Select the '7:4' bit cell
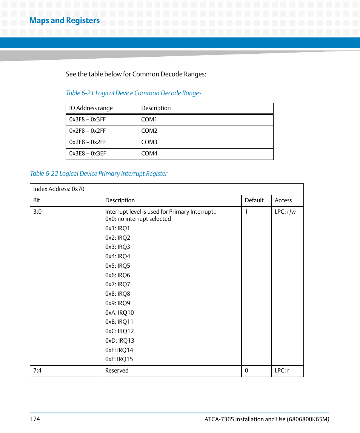Image resolution: width=360 pixels, height=433 pixels. [x=66, y=371]
